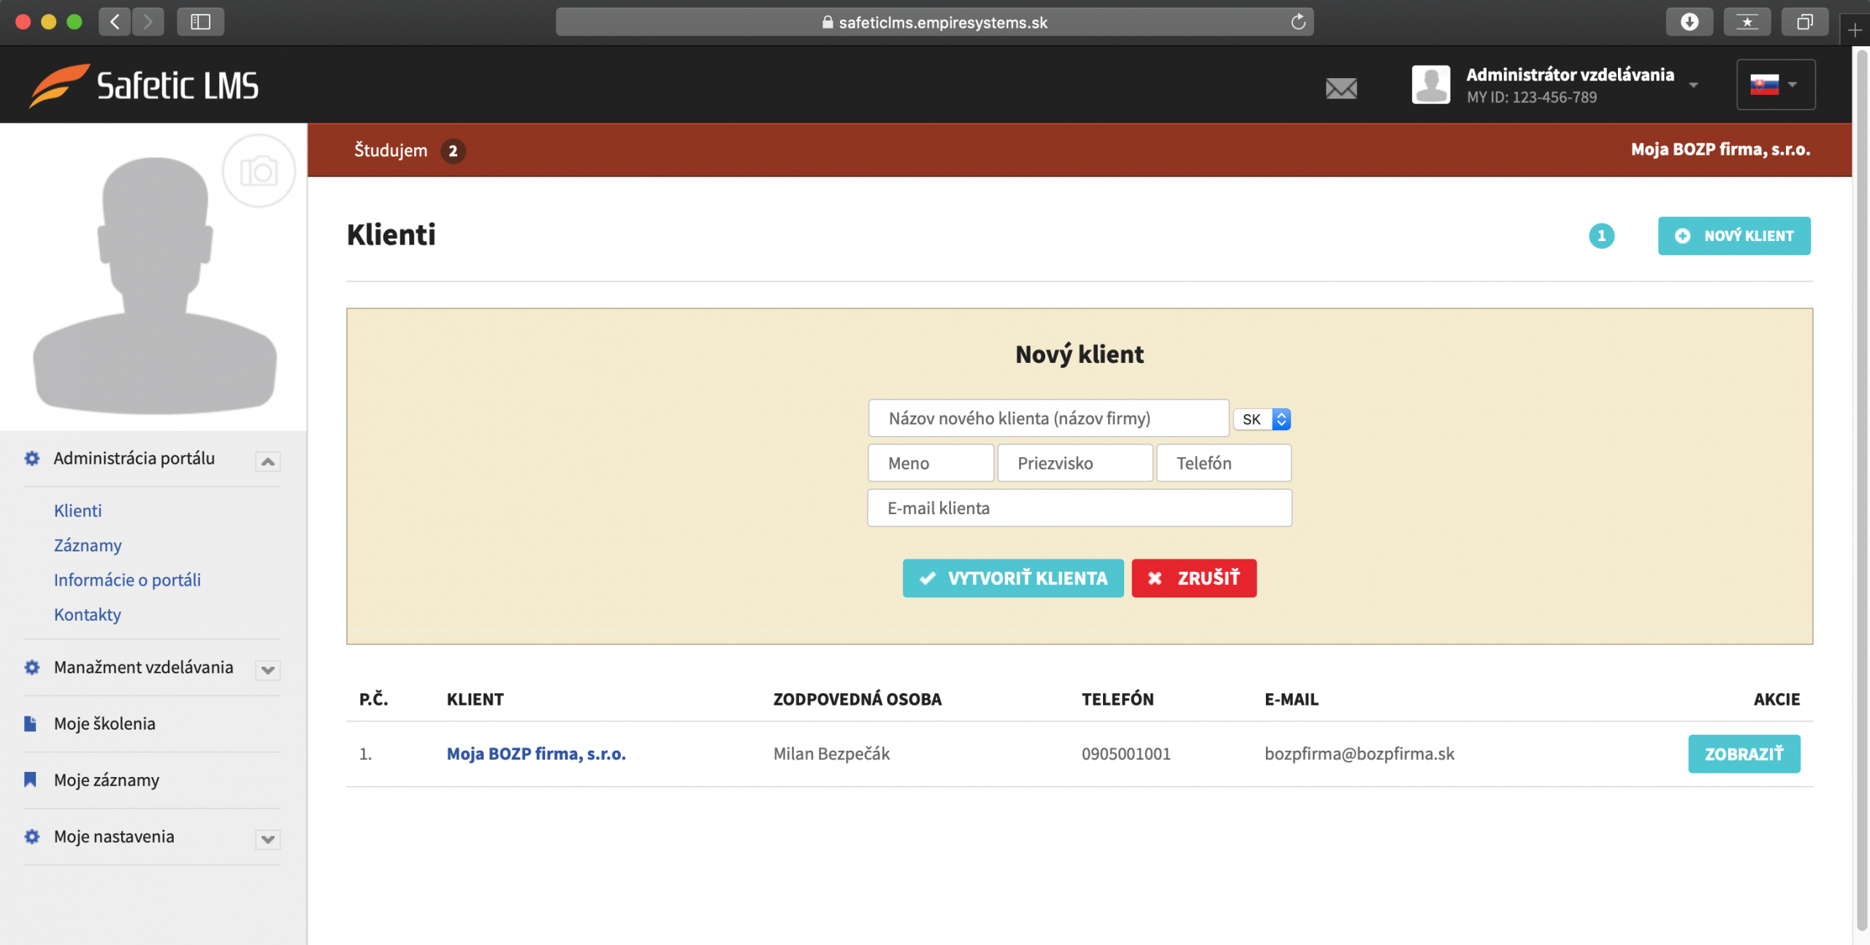
Task: Click the KLIENT column header
Action: pos(475,699)
